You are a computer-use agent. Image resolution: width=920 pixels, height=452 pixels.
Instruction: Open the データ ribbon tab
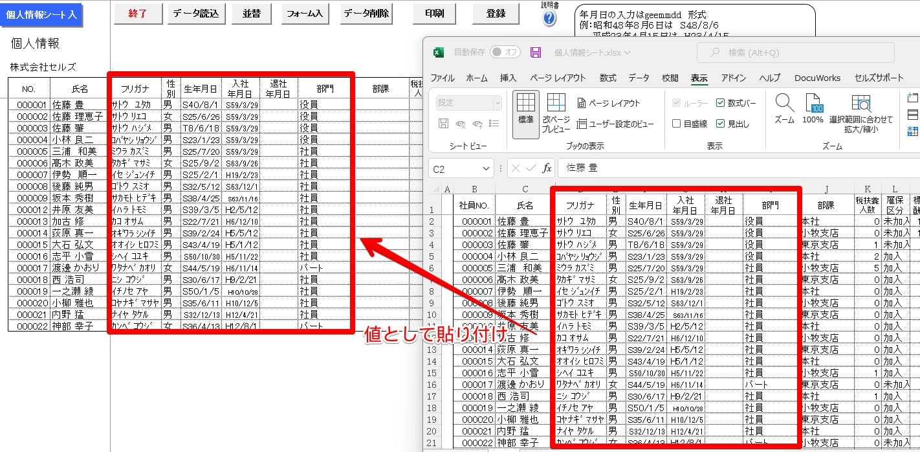point(639,78)
